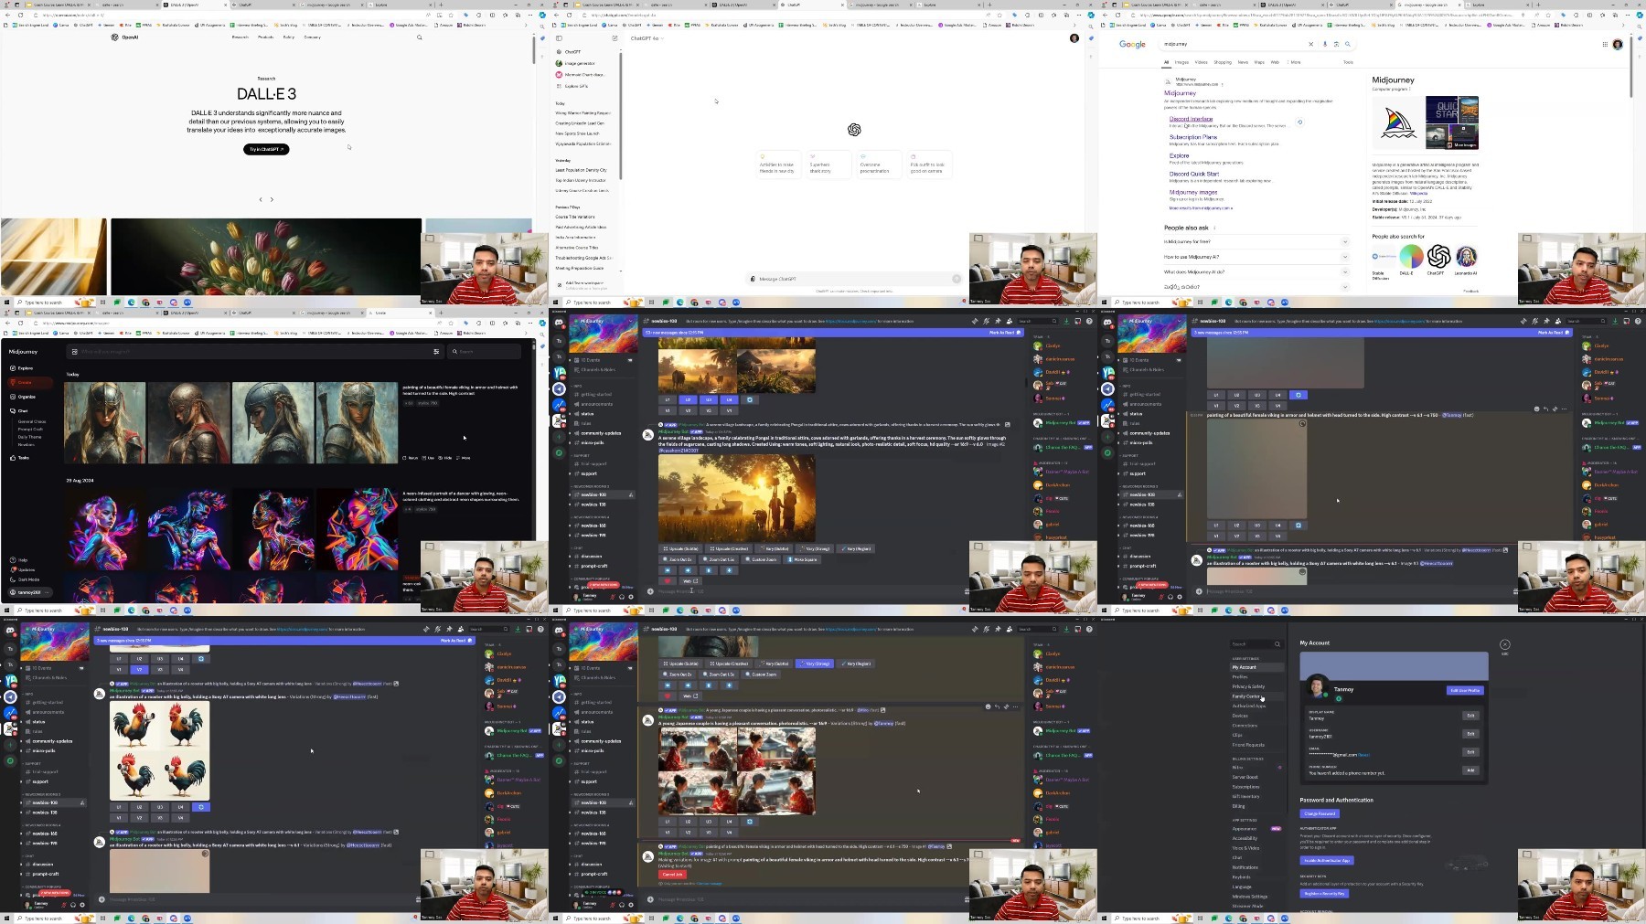Click Cancel Job in Discord viking prompt message

coord(672,875)
